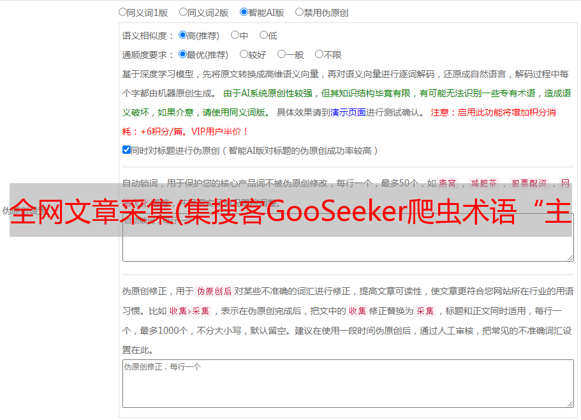Click the 伪原创修正 textarea
The image size is (581, 420).
pos(348,384)
